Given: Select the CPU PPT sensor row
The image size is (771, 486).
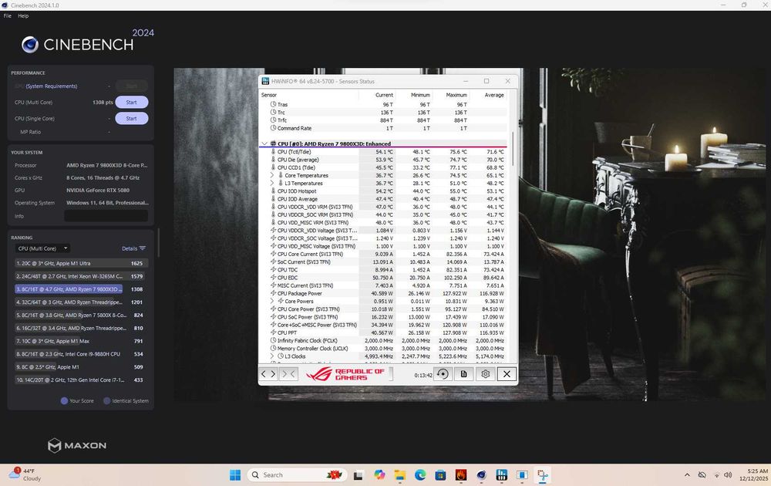Looking at the screenshot, I should pyautogui.click(x=383, y=332).
